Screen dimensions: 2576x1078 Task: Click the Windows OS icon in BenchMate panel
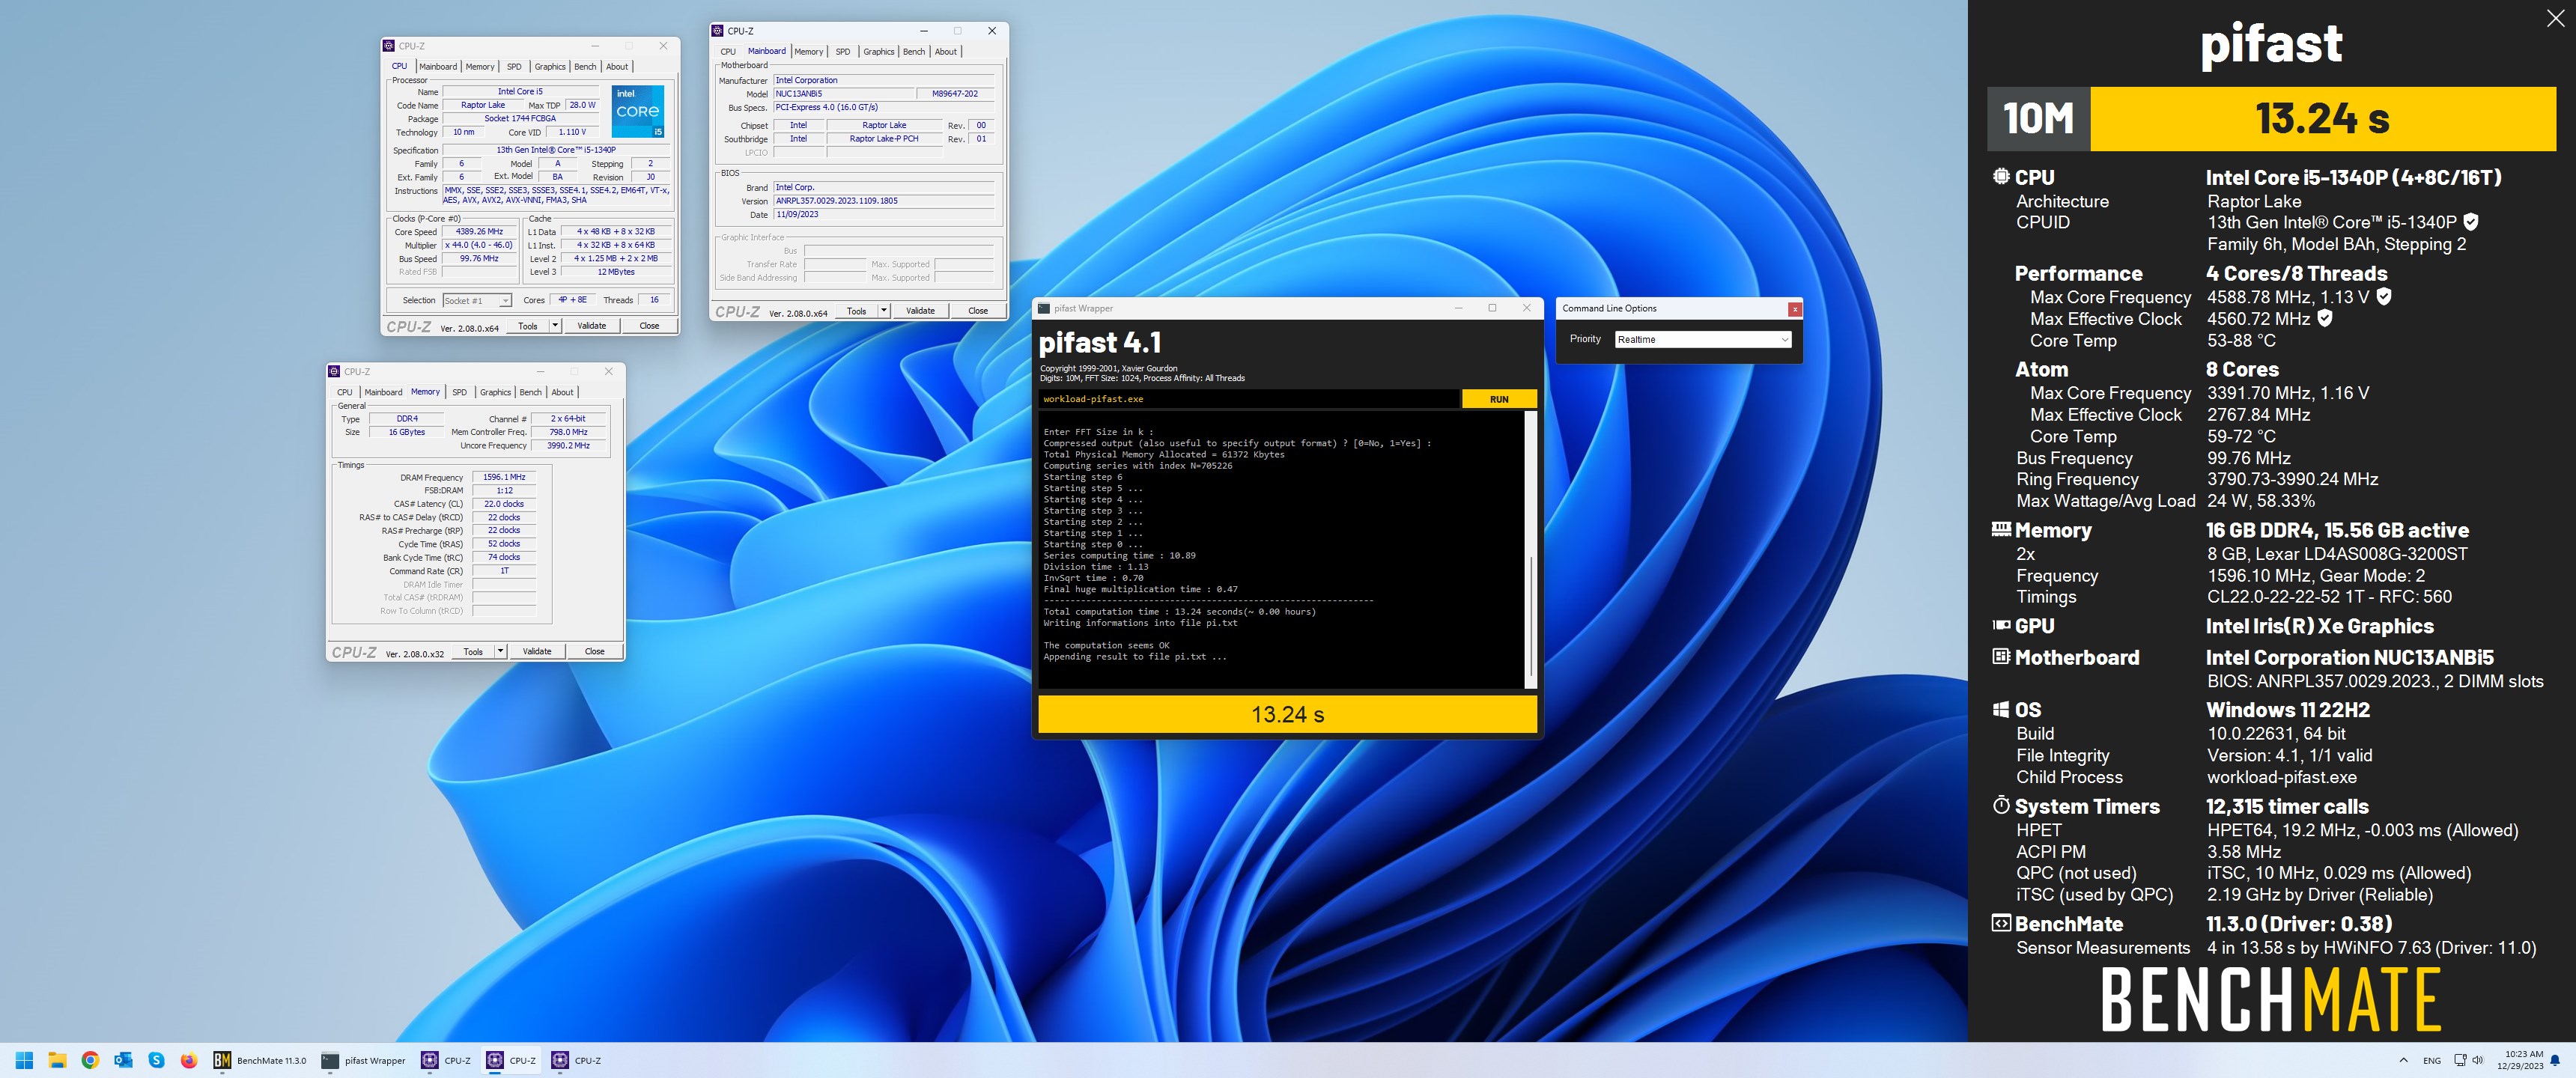tap(2001, 709)
